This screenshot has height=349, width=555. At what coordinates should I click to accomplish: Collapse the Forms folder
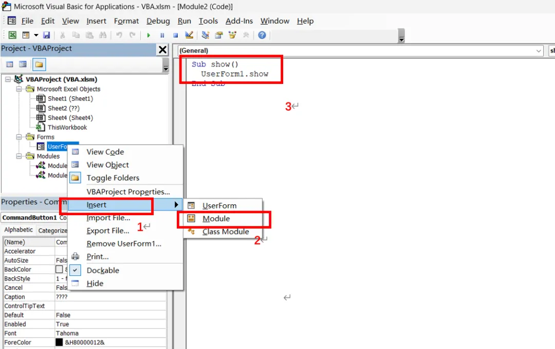tap(19, 137)
